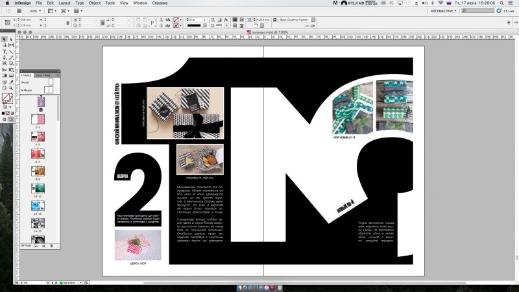Viewport: 519px width, 292px height.
Task: Switch to the Pages tab
Action: 26,75
